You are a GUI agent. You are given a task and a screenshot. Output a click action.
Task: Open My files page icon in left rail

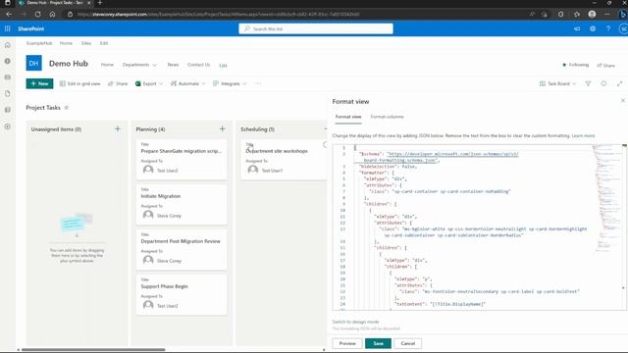[8, 94]
